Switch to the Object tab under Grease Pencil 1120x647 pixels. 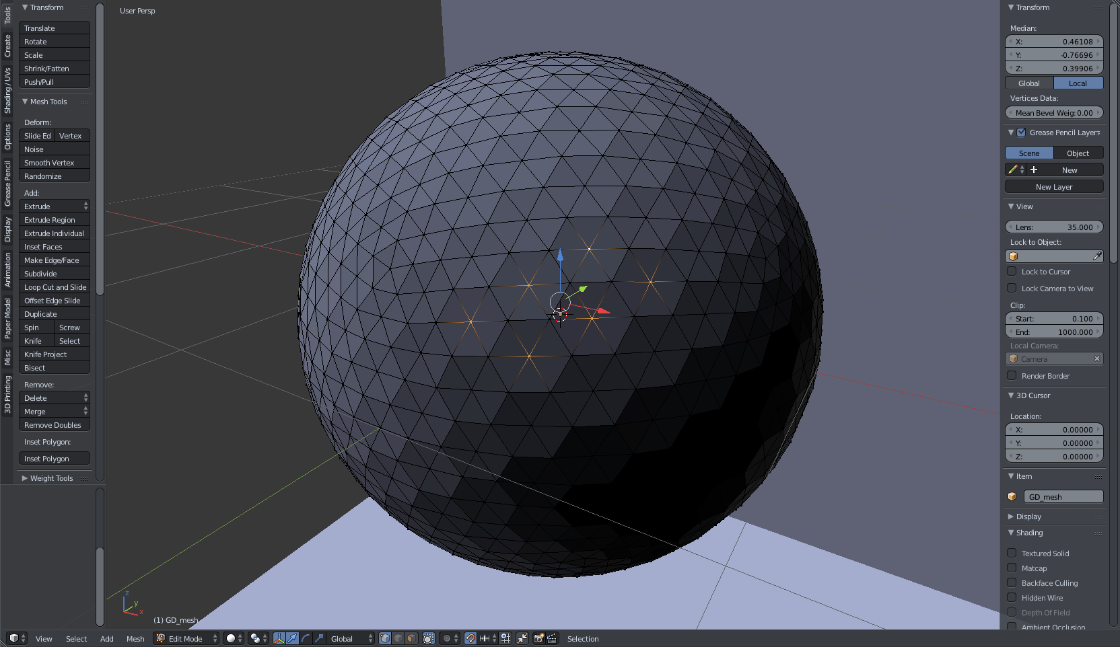click(x=1078, y=153)
